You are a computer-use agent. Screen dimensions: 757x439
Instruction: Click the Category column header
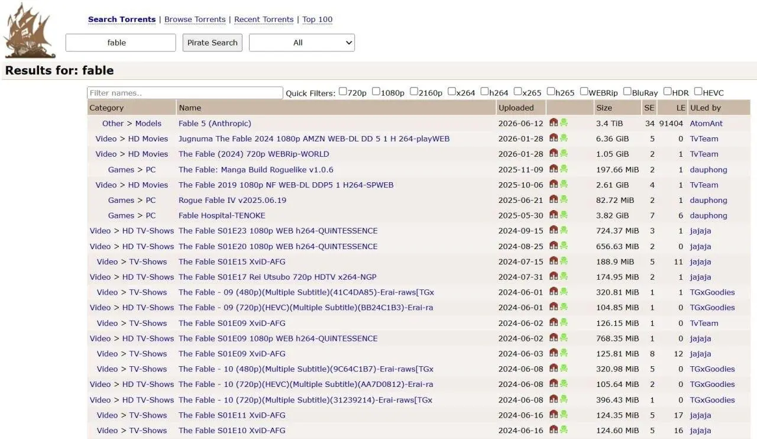[106, 108]
